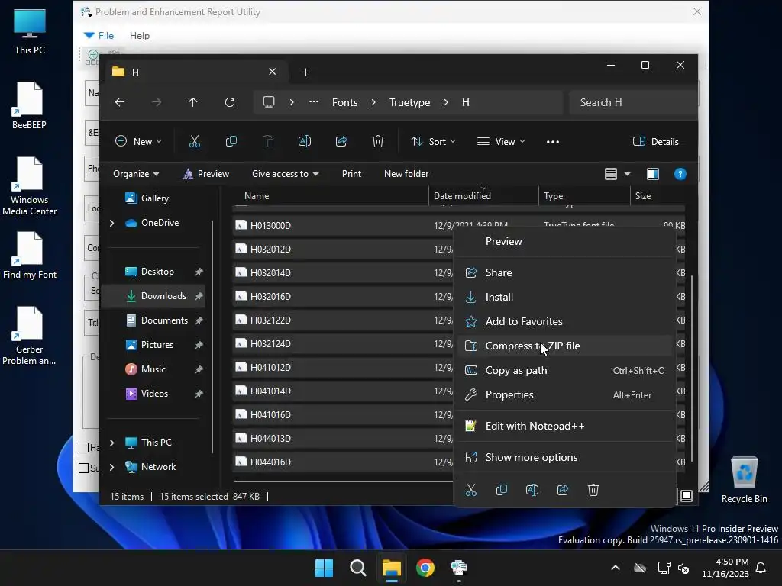
Task: Open taskbar Search
Action: (x=357, y=568)
